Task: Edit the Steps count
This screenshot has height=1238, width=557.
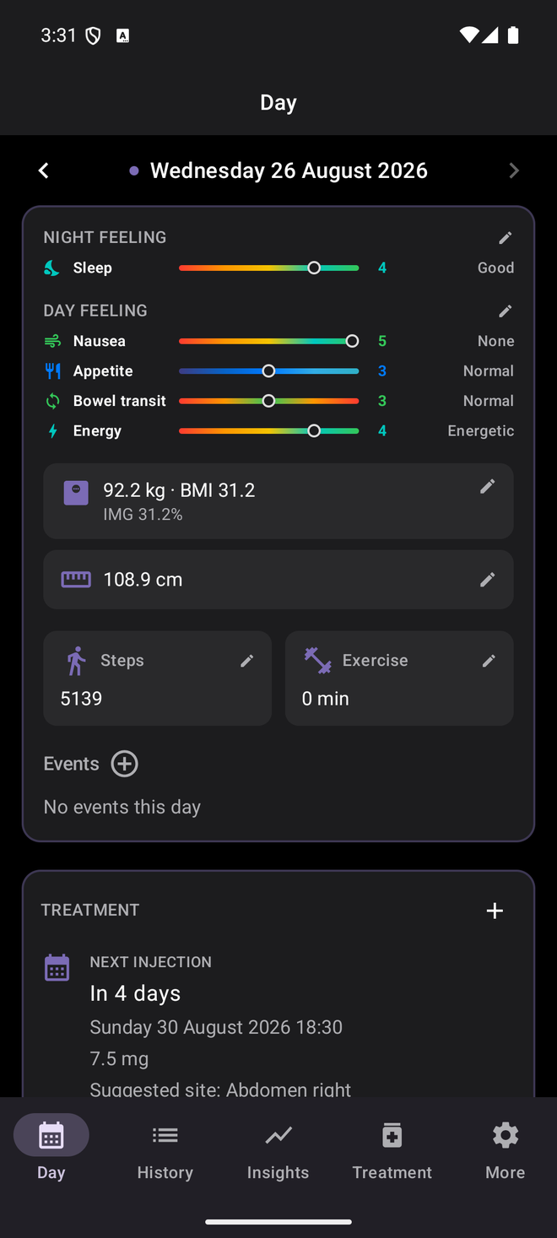Action: coord(246,661)
